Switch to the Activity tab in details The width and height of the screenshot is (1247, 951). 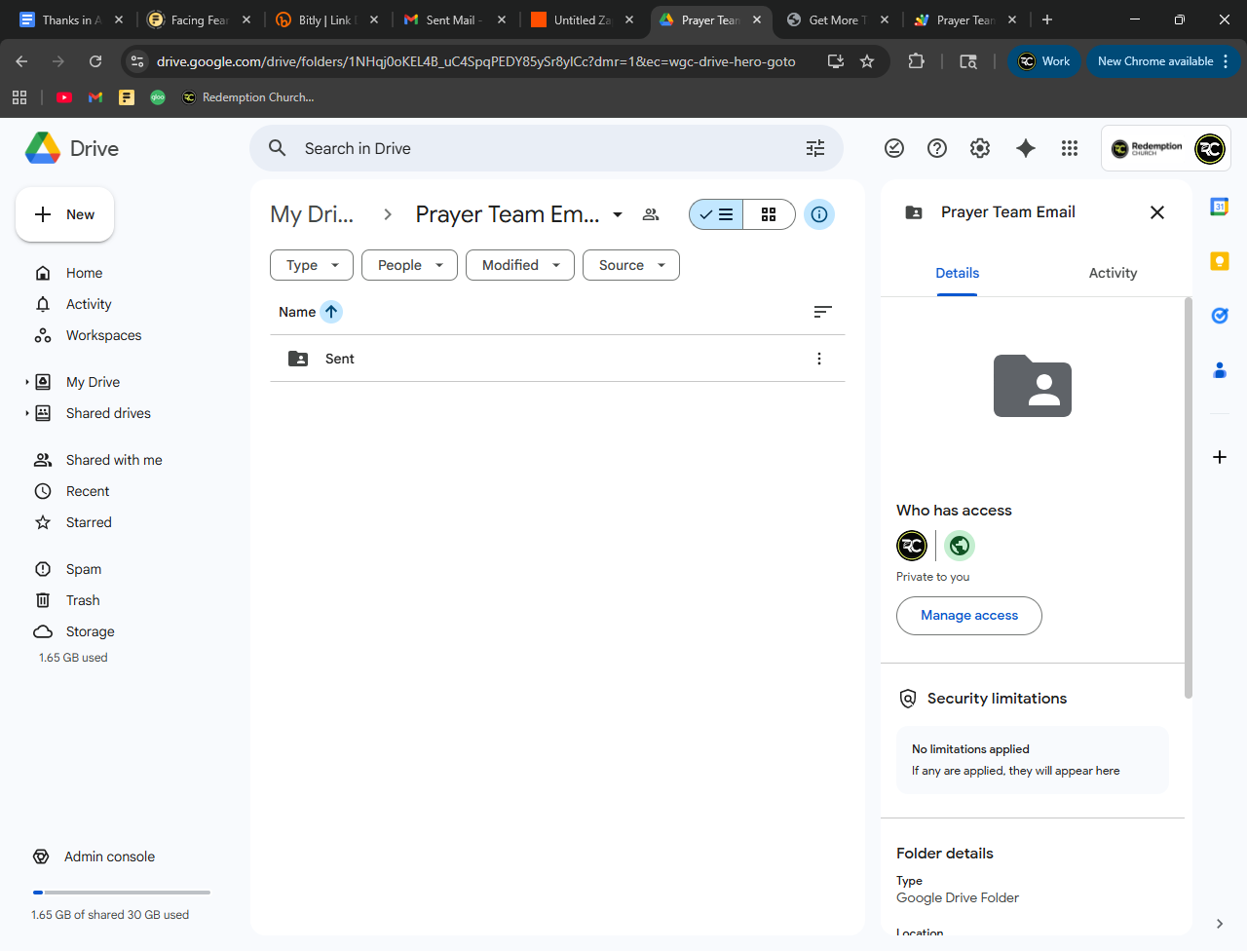pyautogui.click(x=1113, y=273)
